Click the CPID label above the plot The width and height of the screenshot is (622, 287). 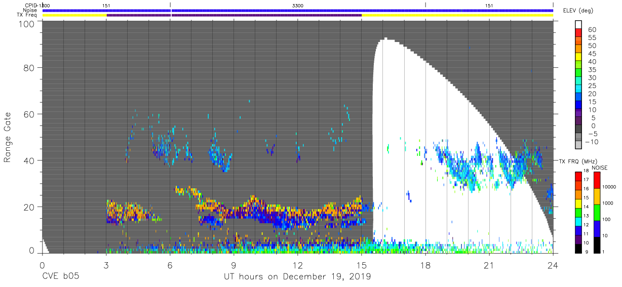coord(30,5)
